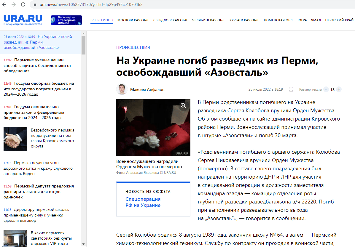The image size is (355, 247).
Task: Click the sanatorium room thumbnail in sidebar
Action: pyautogui.click(x=15, y=238)
